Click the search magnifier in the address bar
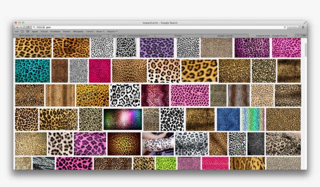Viewport: 320px width, 187px height. point(34,27)
